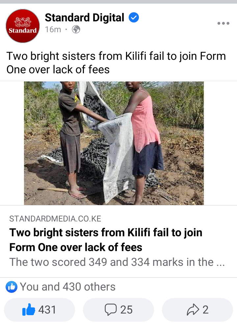
Task: Share the post via 2 button
Action: [x=197, y=310]
